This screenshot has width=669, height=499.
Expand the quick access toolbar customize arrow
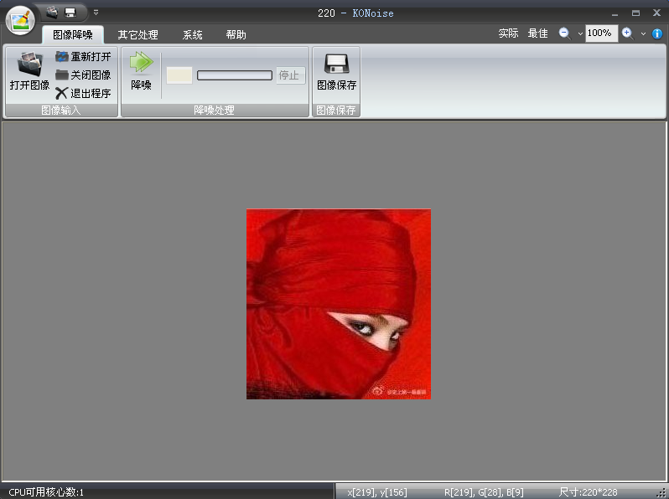pos(96,12)
